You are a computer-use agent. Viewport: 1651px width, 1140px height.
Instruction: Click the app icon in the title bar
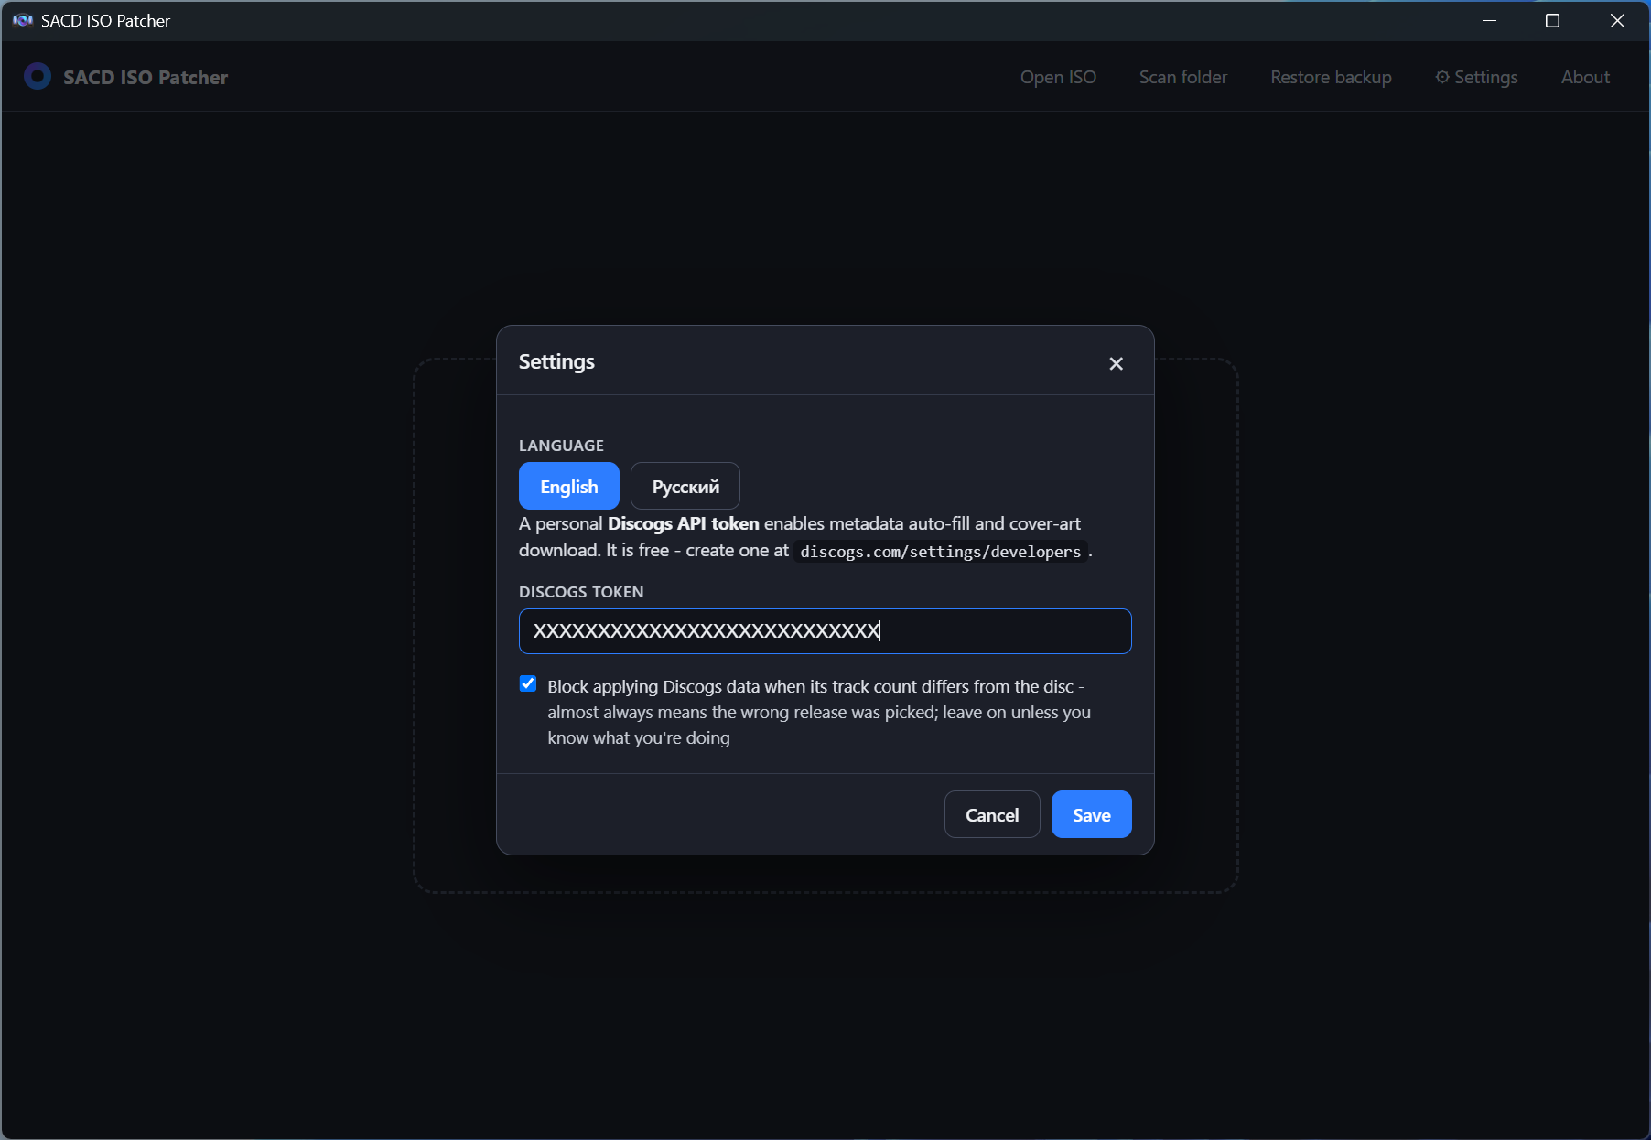(23, 20)
